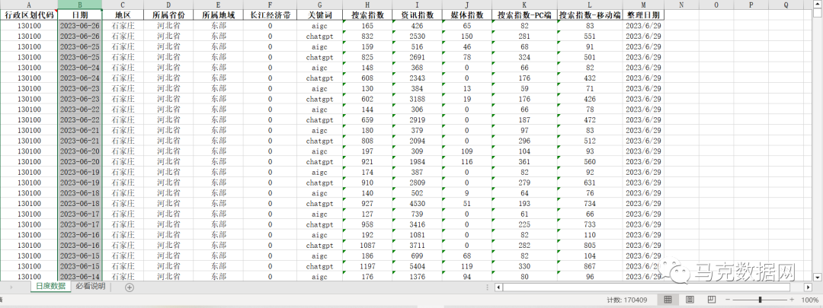Select column A header
Screen dimensions: 823x308
(x=29, y=5)
